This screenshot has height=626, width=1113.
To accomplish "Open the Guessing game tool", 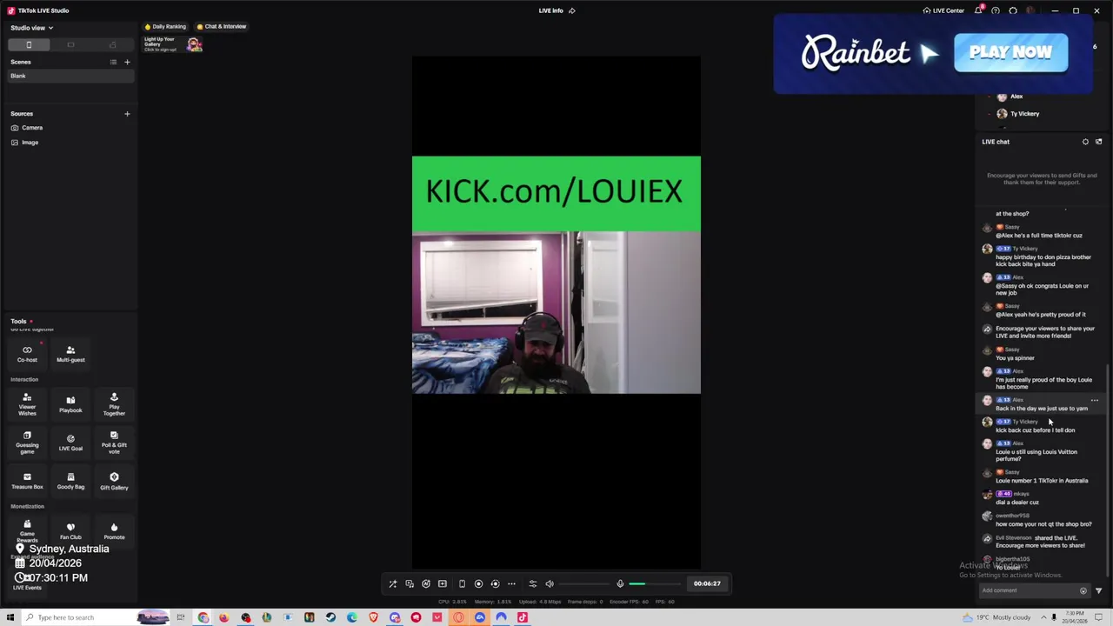I will [27, 443].
